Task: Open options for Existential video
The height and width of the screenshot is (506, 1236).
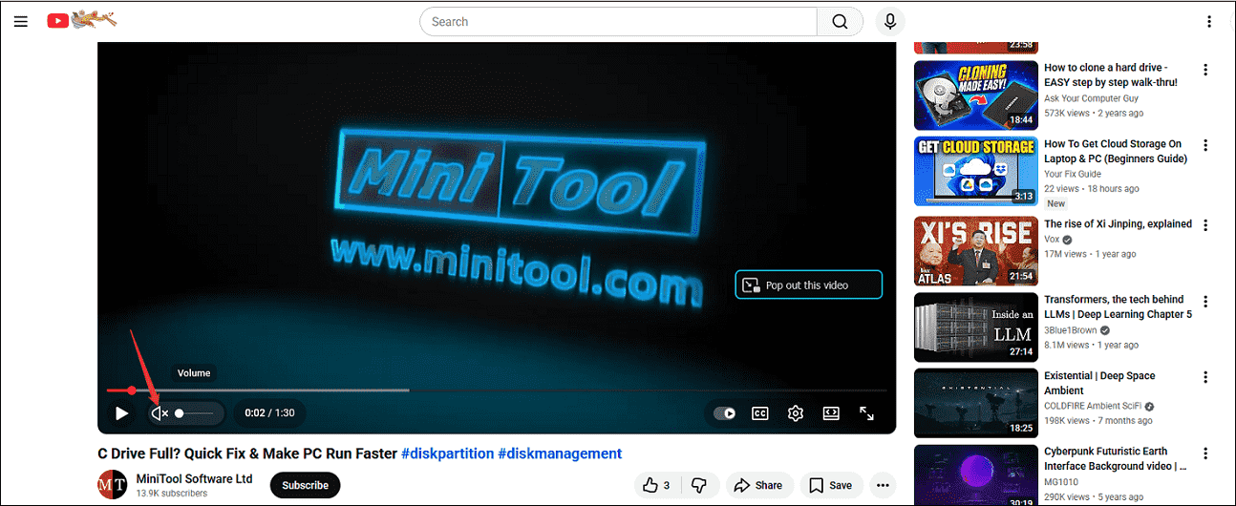Action: point(1205,377)
